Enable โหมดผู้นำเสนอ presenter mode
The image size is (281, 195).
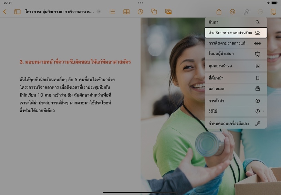pyautogui.click(x=236, y=54)
